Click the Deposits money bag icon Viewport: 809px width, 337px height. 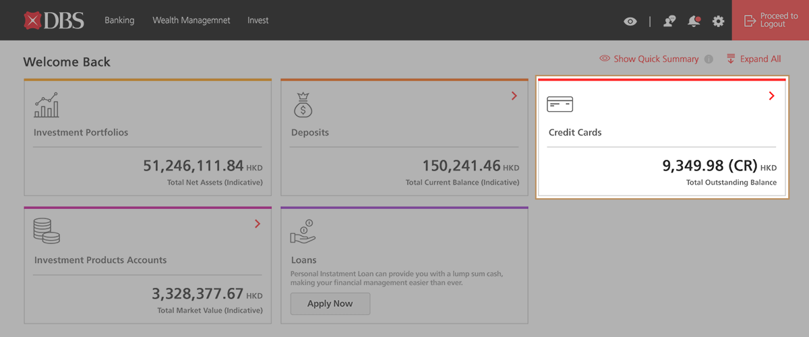tap(303, 105)
